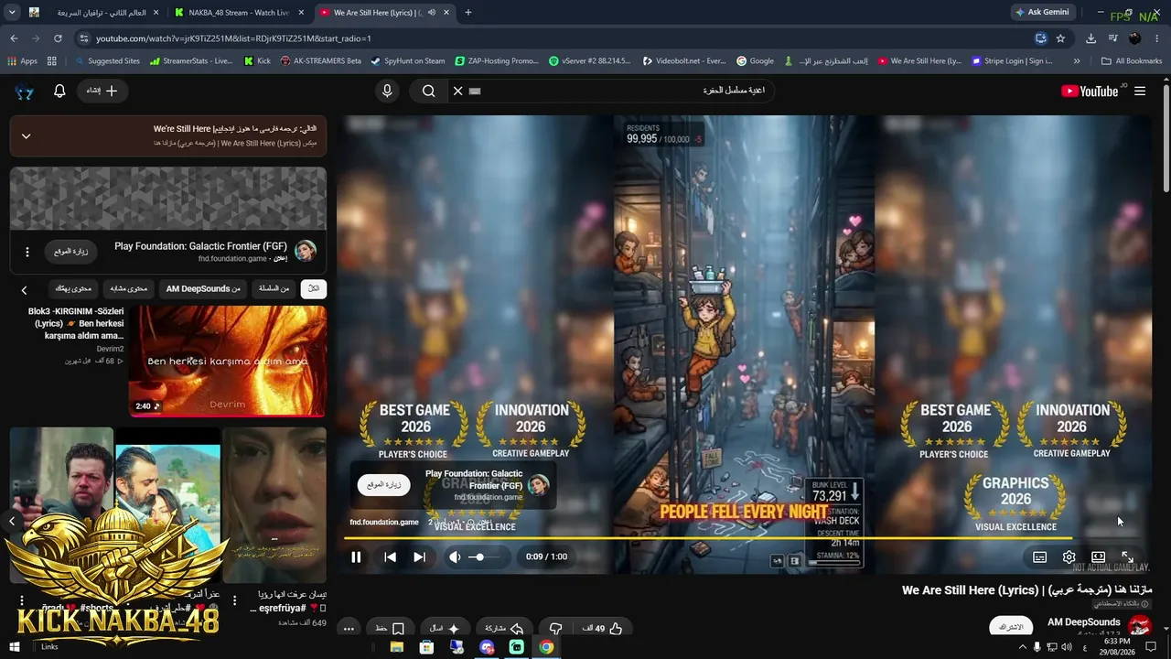Screen dimensions: 1171x659
Task: Pause the video playback
Action: (356, 556)
